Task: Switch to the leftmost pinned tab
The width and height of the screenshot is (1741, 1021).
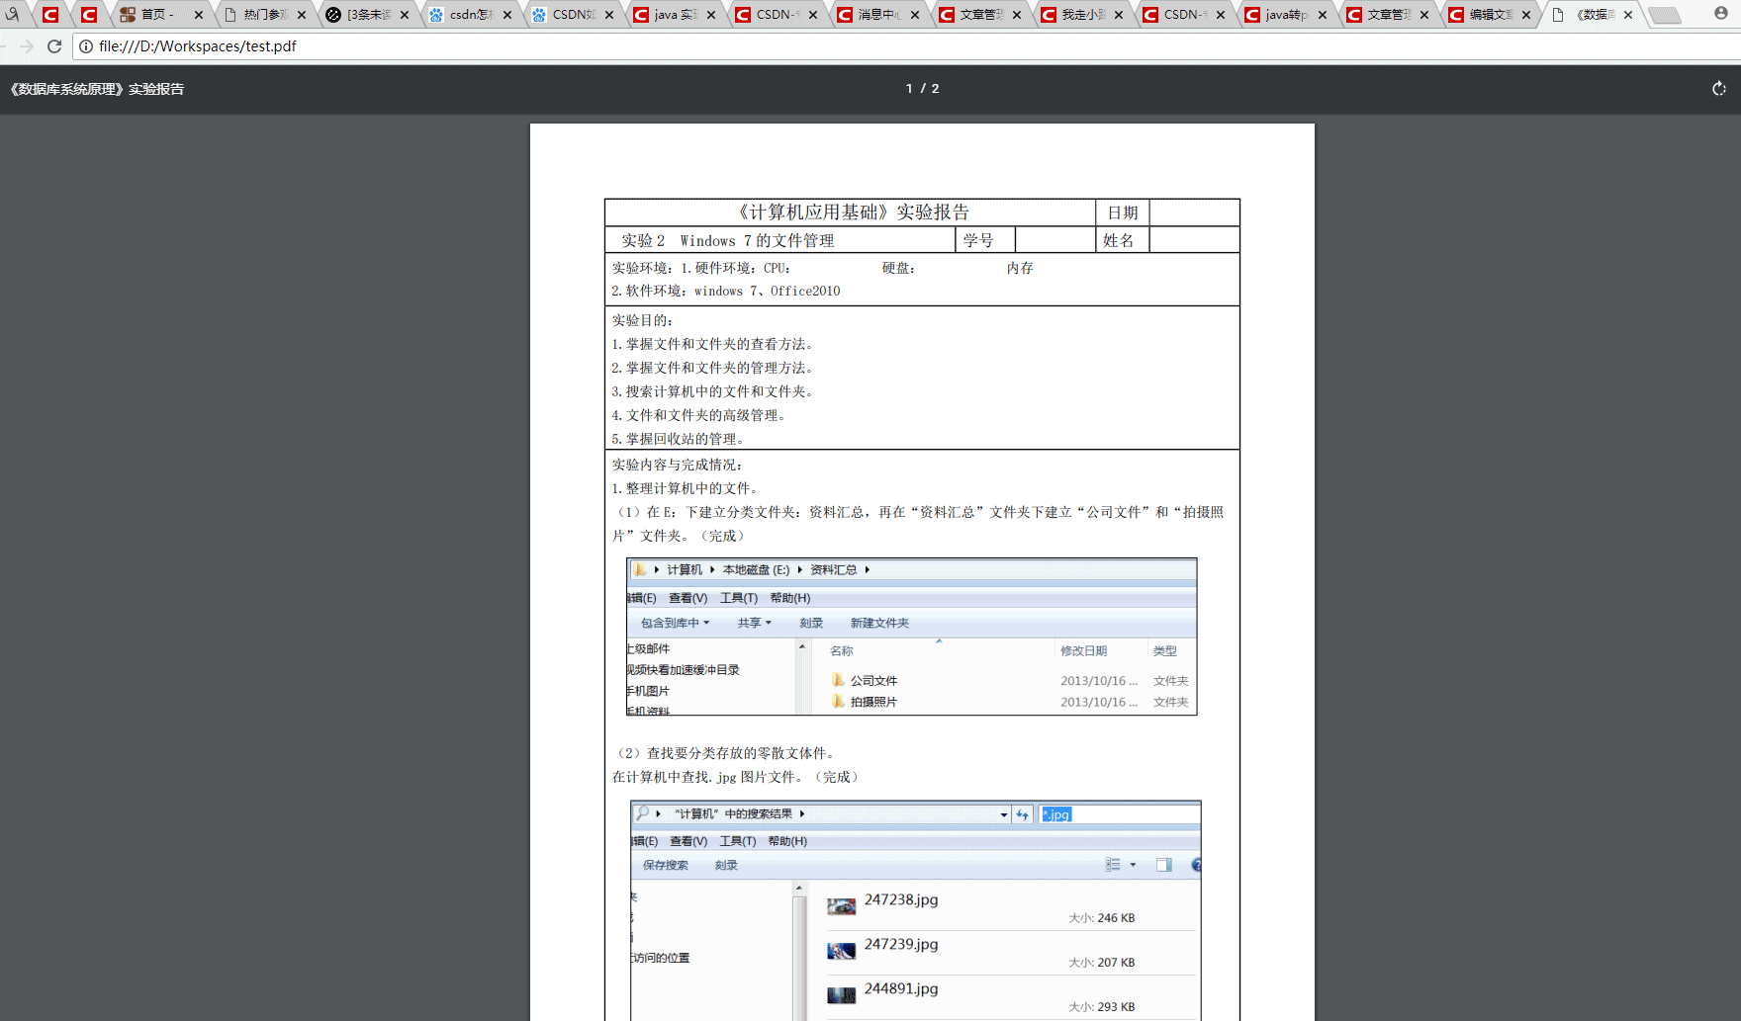Action: tap(13, 15)
